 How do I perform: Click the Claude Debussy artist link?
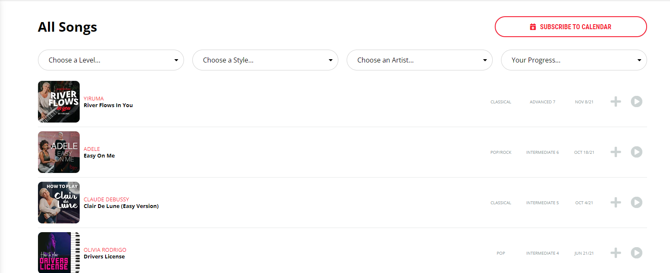click(106, 200)
